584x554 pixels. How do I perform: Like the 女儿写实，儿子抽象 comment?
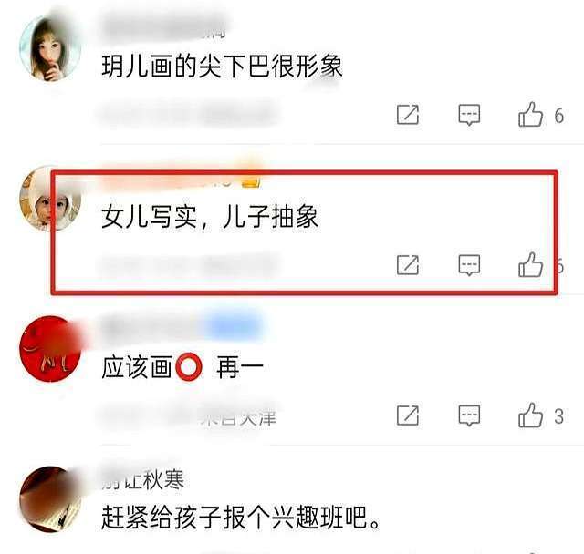pos(530,265)
